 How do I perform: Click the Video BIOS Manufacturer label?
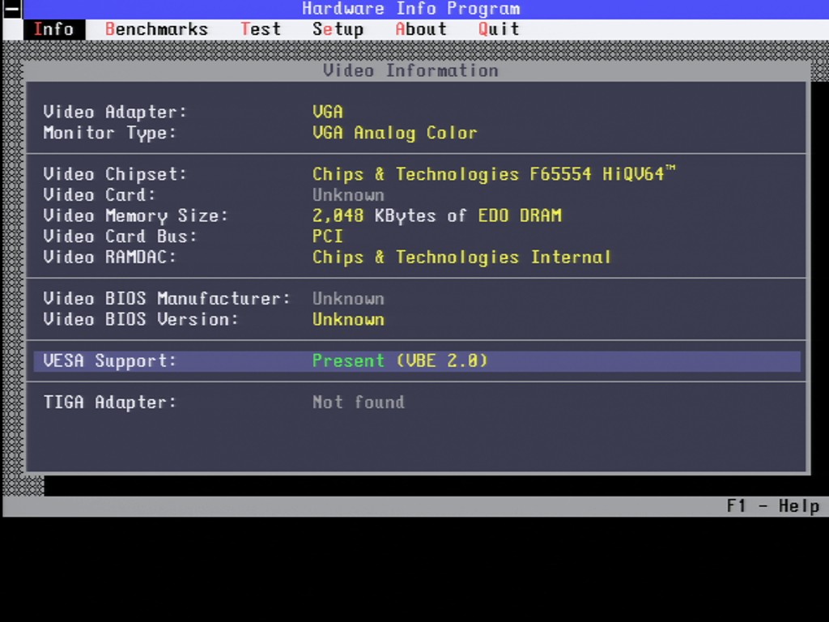(167, 299)
